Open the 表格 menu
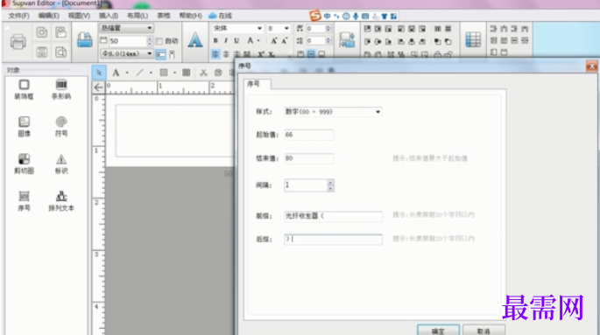 point(164,16)
